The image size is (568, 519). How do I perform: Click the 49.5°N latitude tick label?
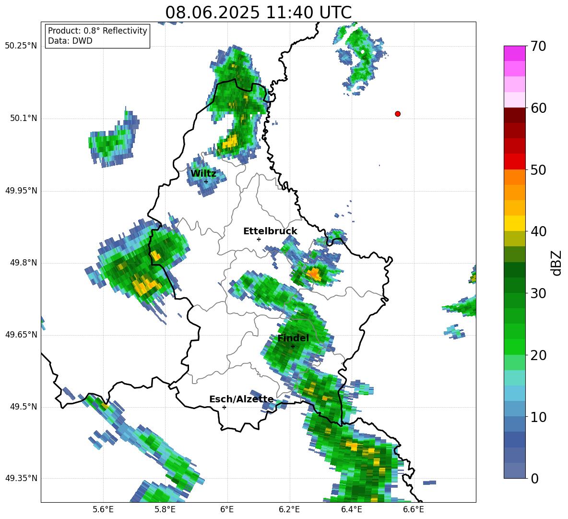[24, 407]
